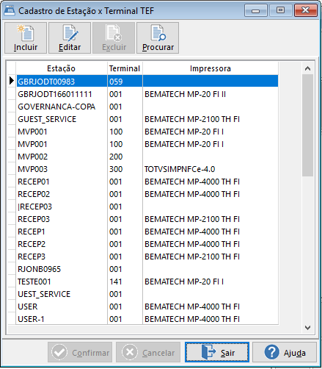Select station GOVERNANCA-COPA
This screenshot has height=369, width=322.
tap(62, 107)
